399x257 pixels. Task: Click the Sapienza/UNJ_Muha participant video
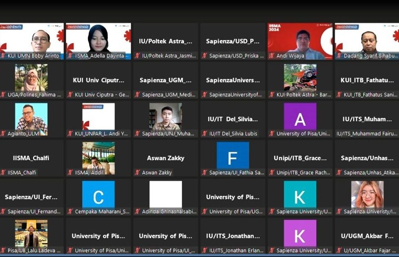(165, 117)
